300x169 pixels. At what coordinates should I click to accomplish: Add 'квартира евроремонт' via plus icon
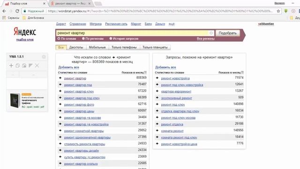[157, 91]
